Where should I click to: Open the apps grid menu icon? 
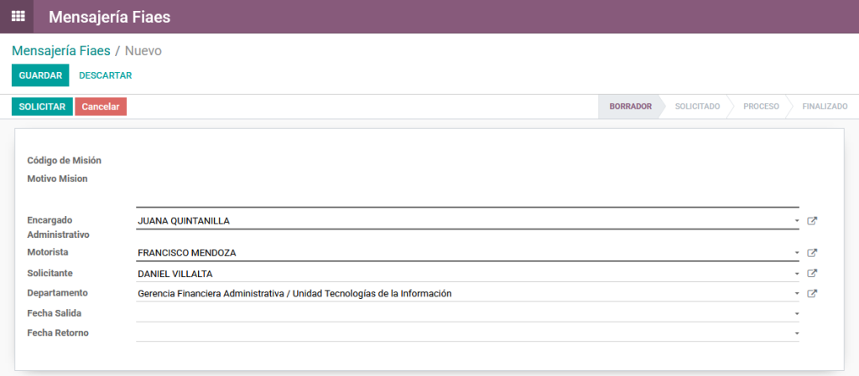coord(18,16)
